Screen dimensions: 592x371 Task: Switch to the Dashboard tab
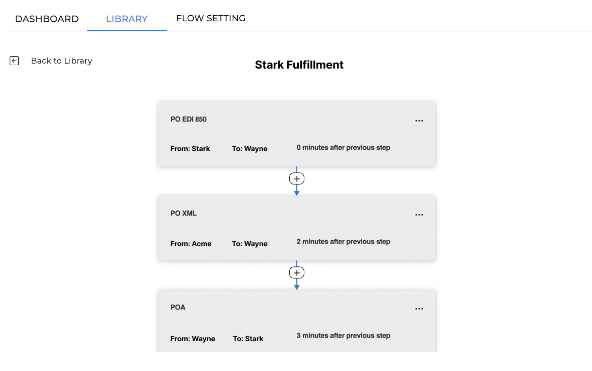click(x=47, y=19)
